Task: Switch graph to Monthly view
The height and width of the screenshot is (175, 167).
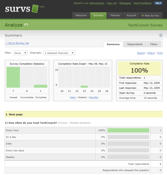Action: pos(94,97)
